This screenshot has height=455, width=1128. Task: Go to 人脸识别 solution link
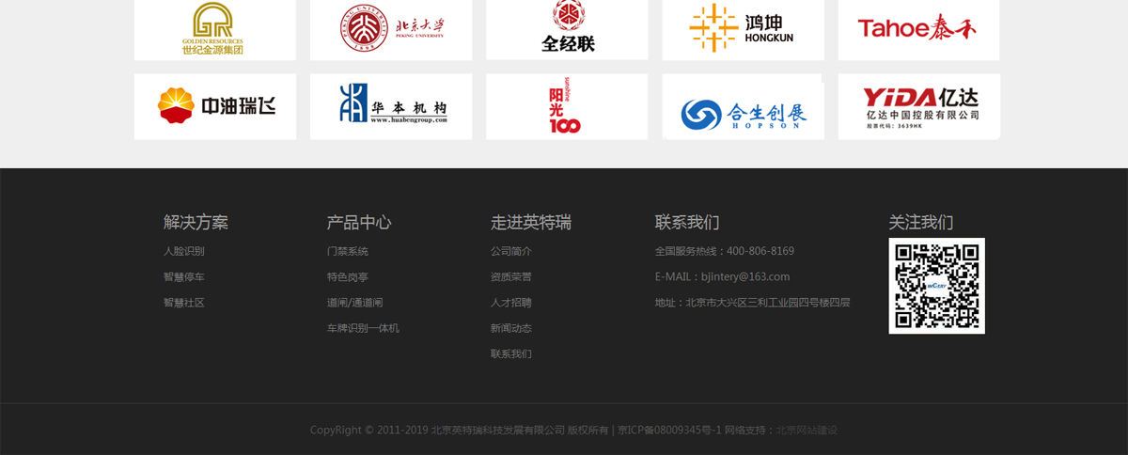click(x=184, y=251)
